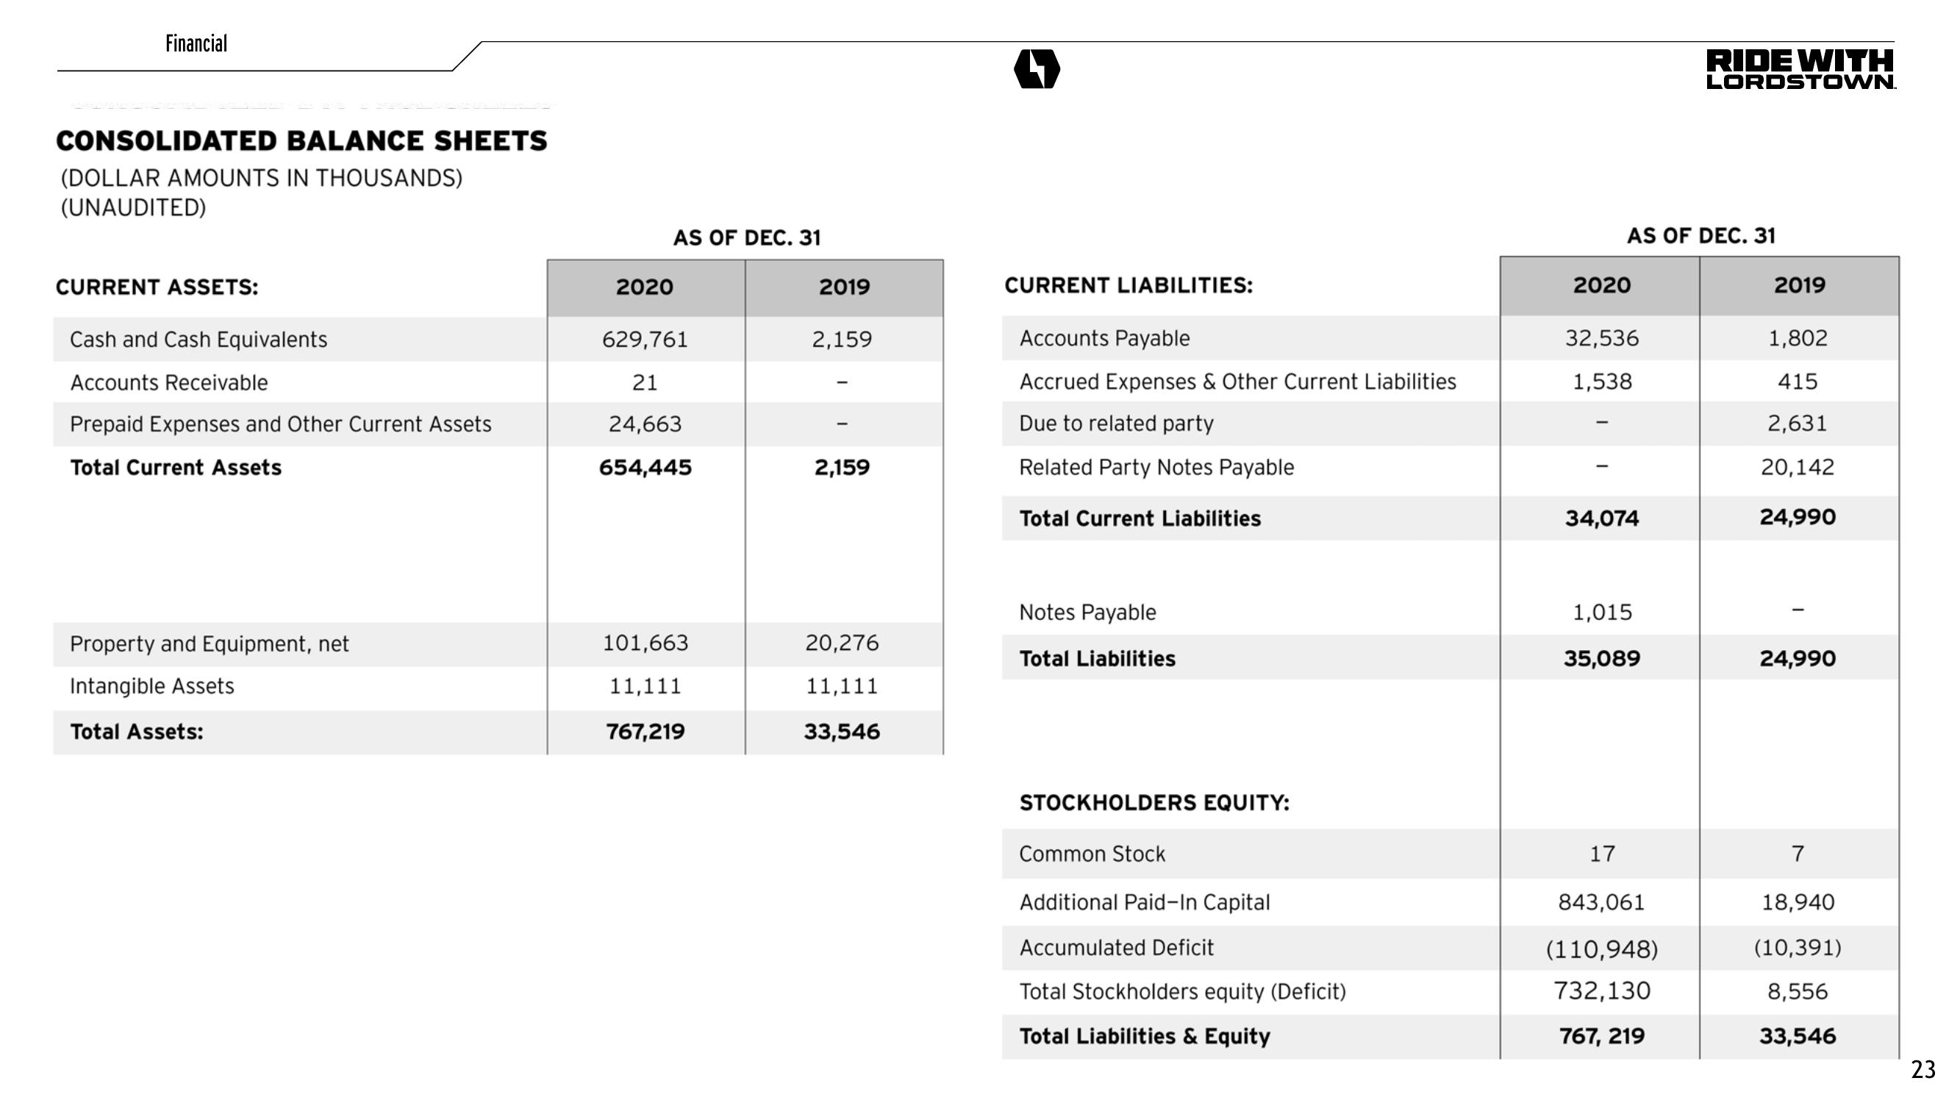Viewport: 1960px width, 1103px height.
Task: Select total current liabilities value 34,074
Action: [1602, 518]
